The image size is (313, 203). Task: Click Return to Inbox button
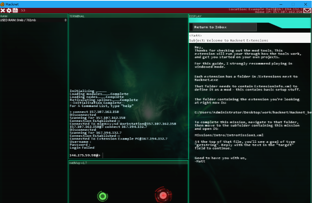(x=223, y=27)
